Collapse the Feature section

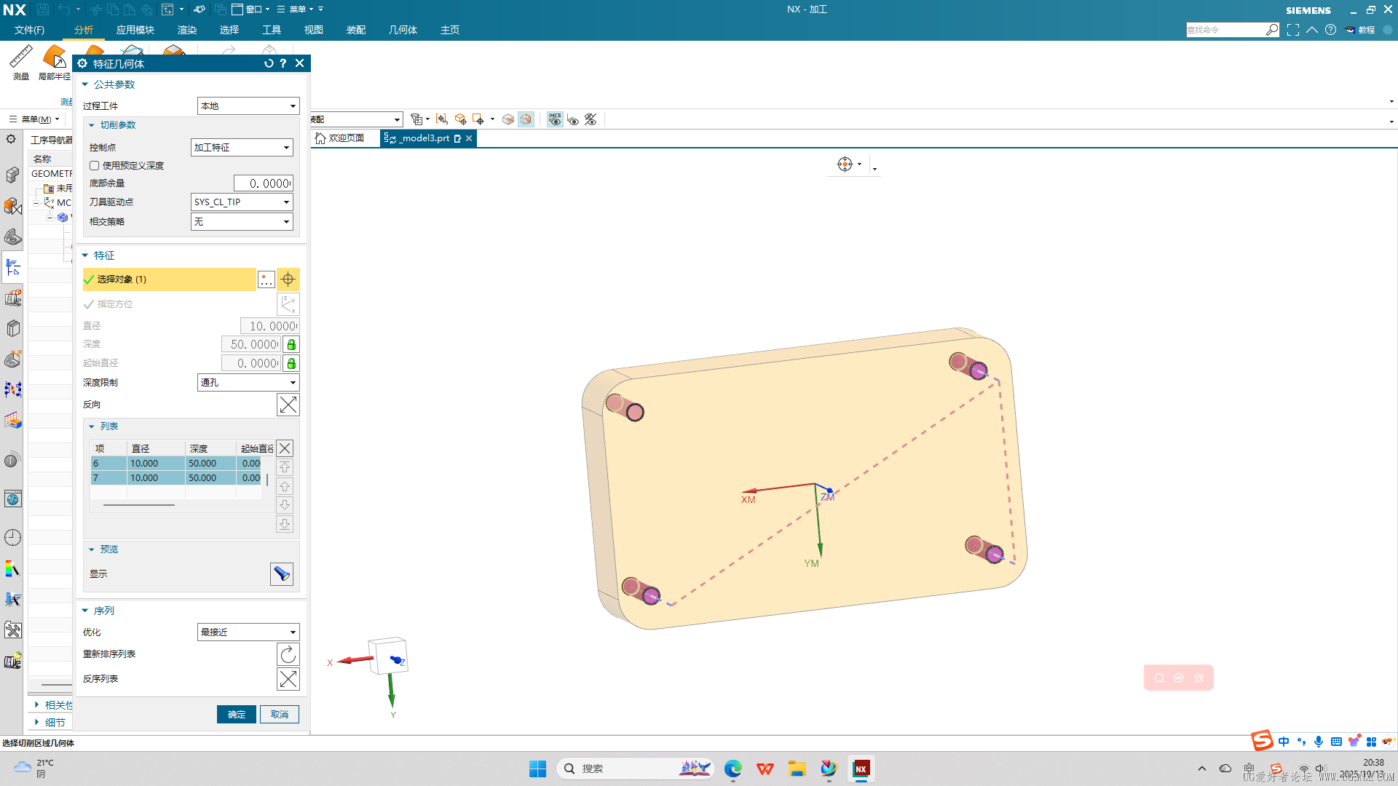click(85, 255)
